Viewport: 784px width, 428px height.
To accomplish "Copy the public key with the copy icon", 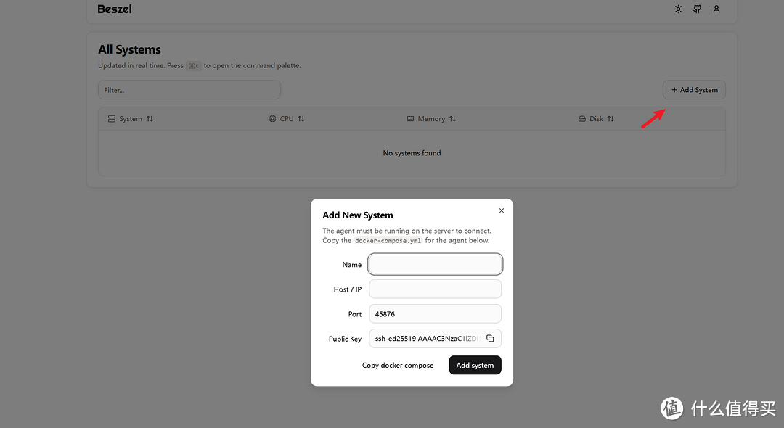I will (490, 339).
